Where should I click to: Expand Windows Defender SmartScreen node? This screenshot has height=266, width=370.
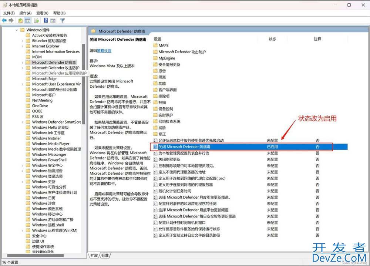23,122
